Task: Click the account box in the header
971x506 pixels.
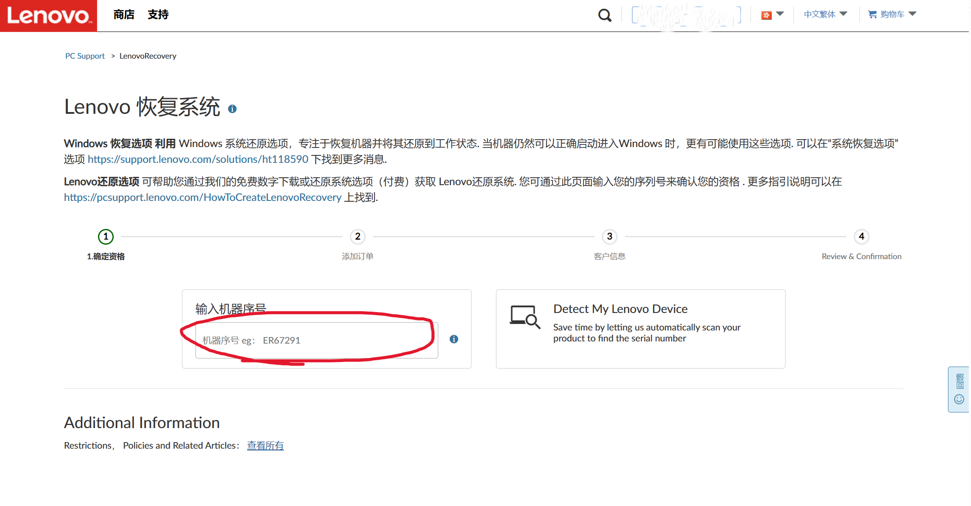Action: click(x=686, y=15)
